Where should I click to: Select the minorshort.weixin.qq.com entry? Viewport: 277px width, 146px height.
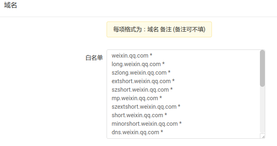[146, 124]
